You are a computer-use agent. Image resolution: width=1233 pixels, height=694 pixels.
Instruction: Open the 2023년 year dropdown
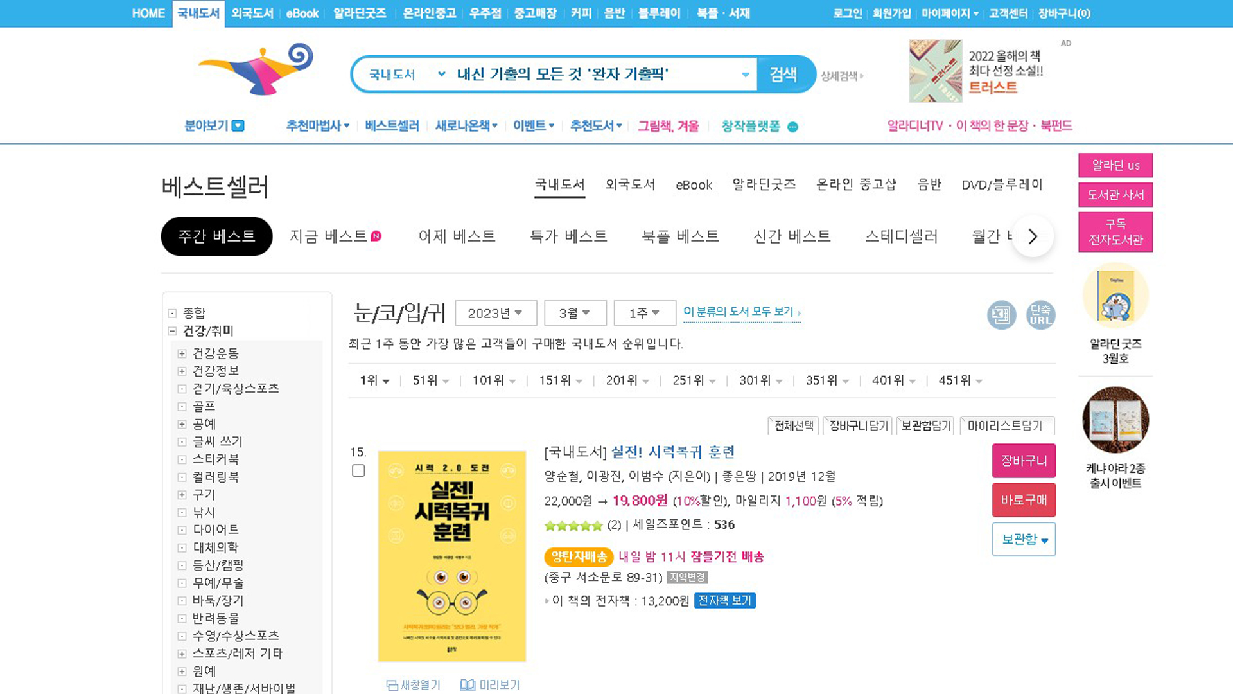coord(496,313)
